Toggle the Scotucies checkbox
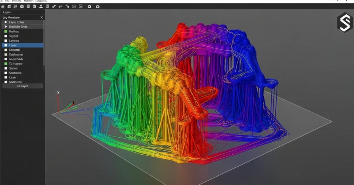The image size is (354, 185). [6, 73]
